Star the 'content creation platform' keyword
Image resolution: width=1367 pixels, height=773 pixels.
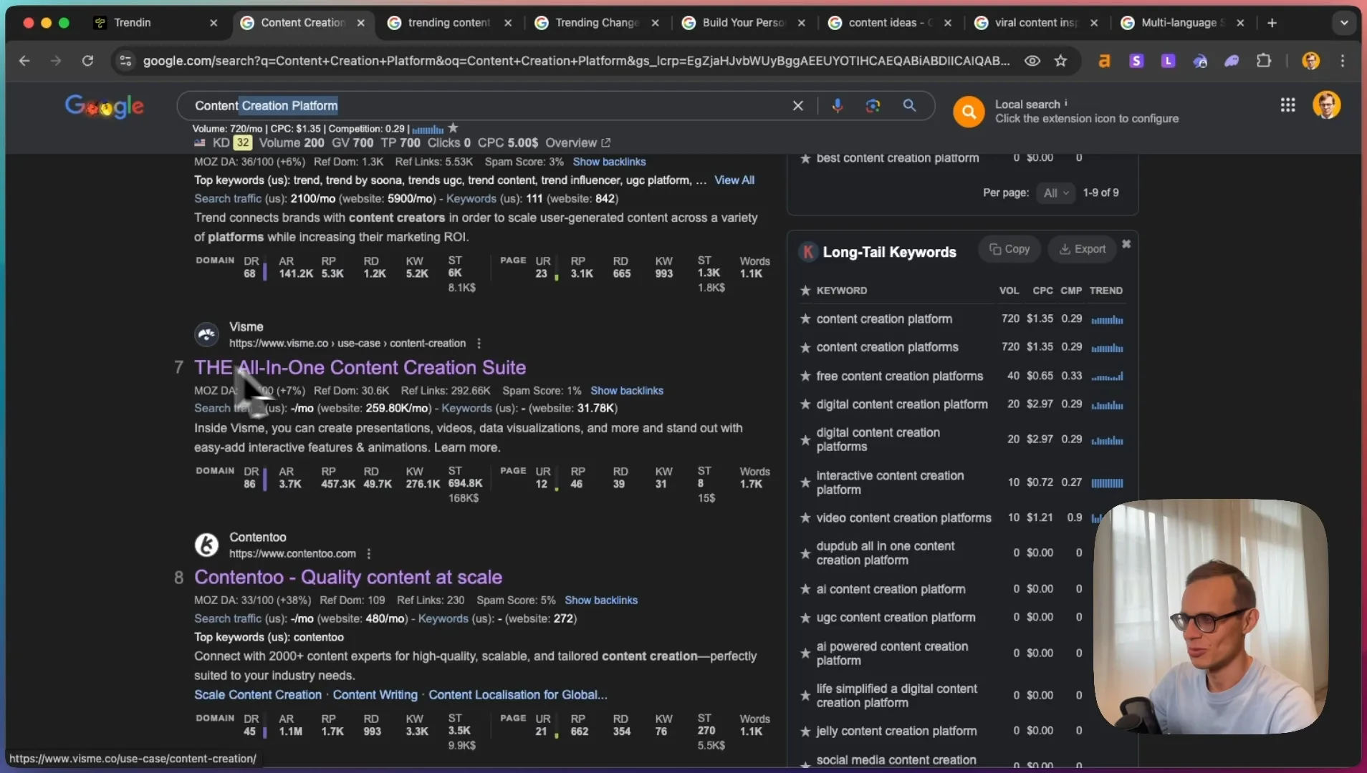[x=805, y=319]
